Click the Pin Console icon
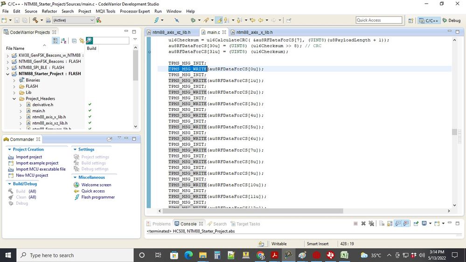 [416, 223]
